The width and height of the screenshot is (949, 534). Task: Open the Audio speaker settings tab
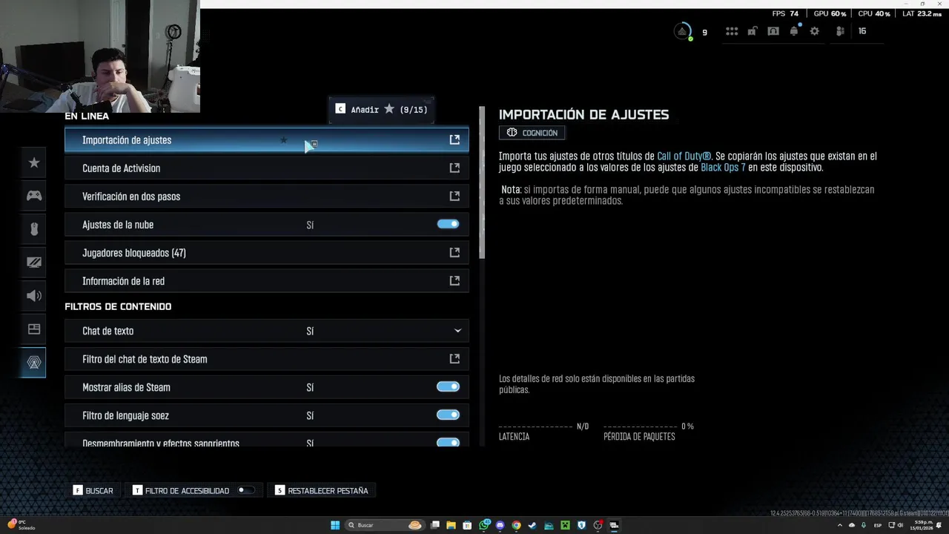point(33,296)
